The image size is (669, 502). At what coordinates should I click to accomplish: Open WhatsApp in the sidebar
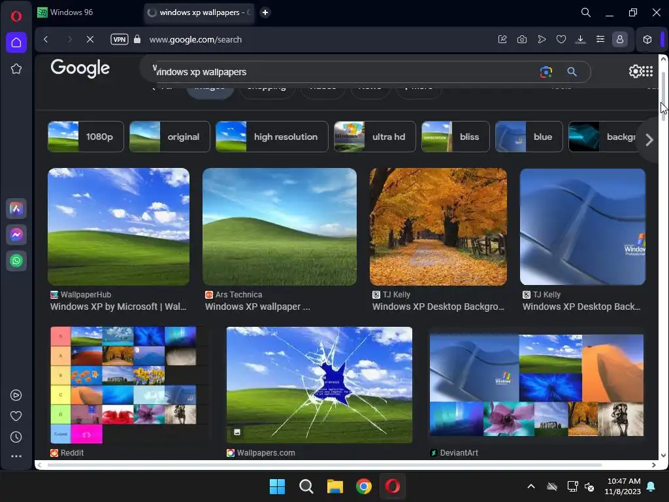[16, 261]
